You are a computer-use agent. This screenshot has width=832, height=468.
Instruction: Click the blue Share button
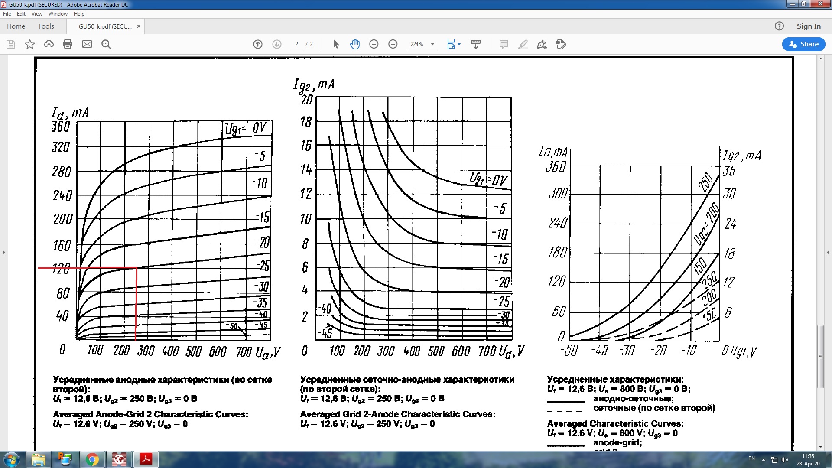[x=804, y=44]
